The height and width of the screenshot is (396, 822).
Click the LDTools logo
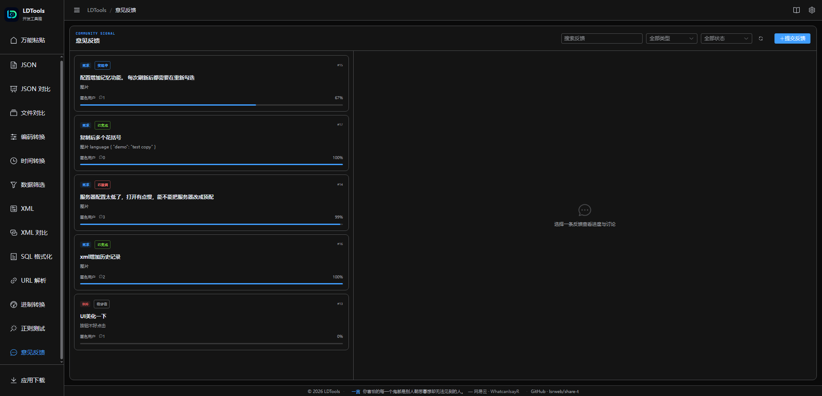pos(12,14)
